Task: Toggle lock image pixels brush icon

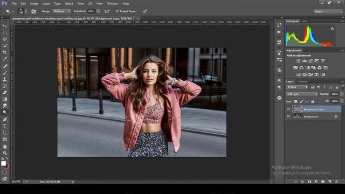Action: [x=301, y=101]
